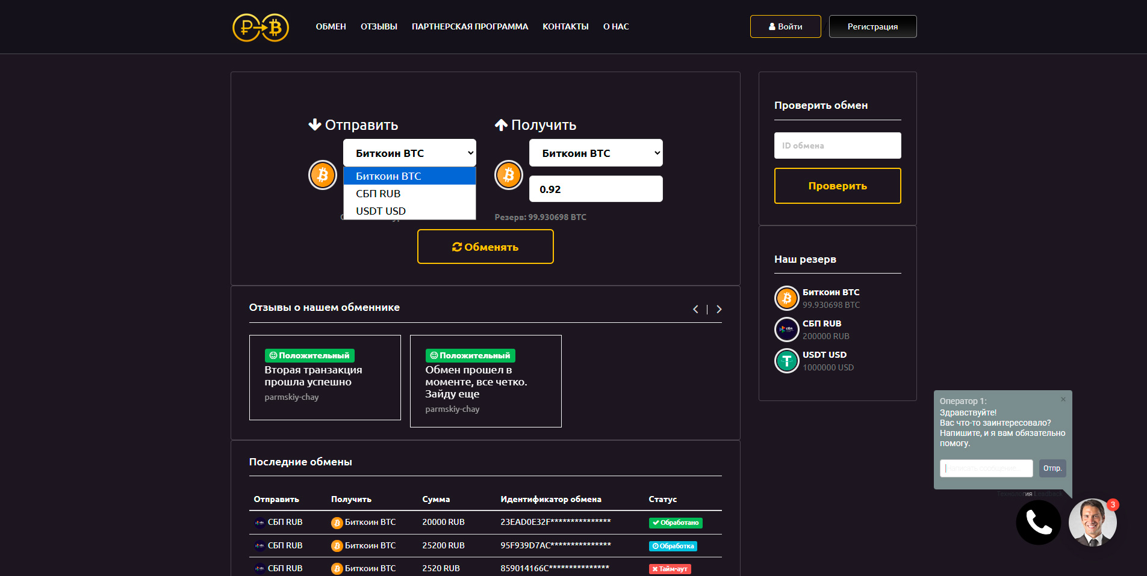Click the Обменять exchange button

[485, 247]
